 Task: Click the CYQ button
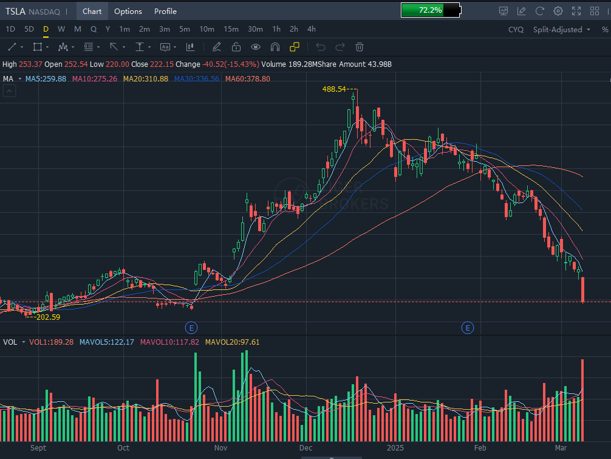[516, 29]
